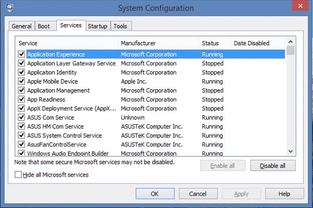Open the Tools tab

pyautogui.click(x=121, y=26)
